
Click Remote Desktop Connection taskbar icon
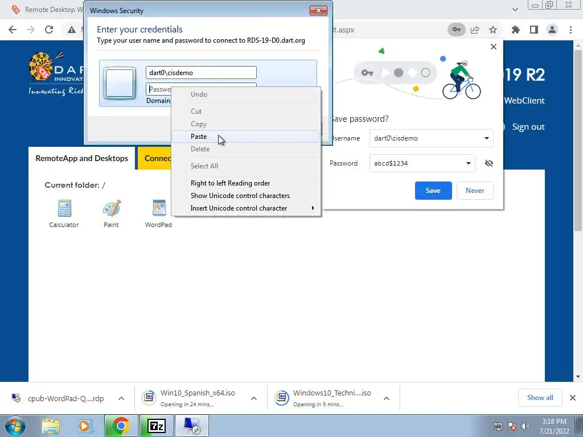click(x=192, y=426)
